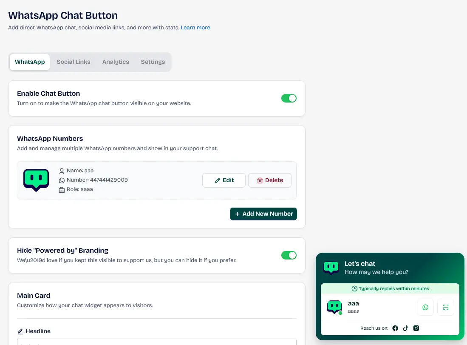Click the pencil icon beside Headline
This screenshot has height=345, width=467.
20,331
